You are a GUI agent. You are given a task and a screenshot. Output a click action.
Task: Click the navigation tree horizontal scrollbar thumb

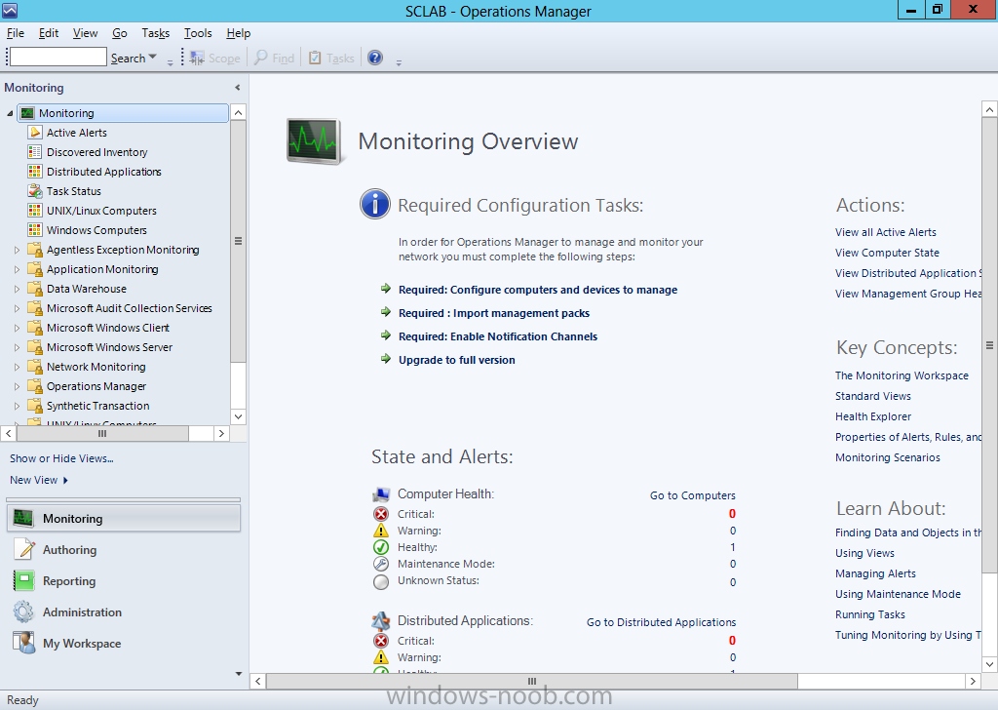tap(102, 434)
